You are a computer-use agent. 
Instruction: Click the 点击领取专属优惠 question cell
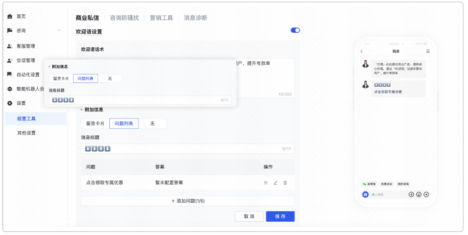click(105, 182)
